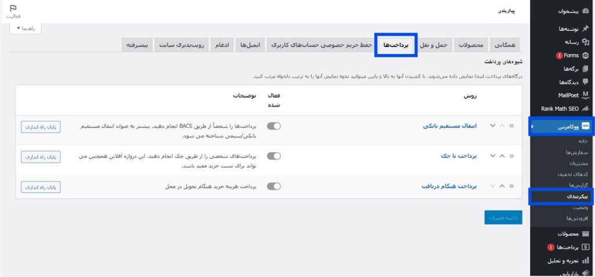This screenshot has width=595, height=277.
Task: Switch to the همگانی settings tab
Action: click(x=505, y=45)
